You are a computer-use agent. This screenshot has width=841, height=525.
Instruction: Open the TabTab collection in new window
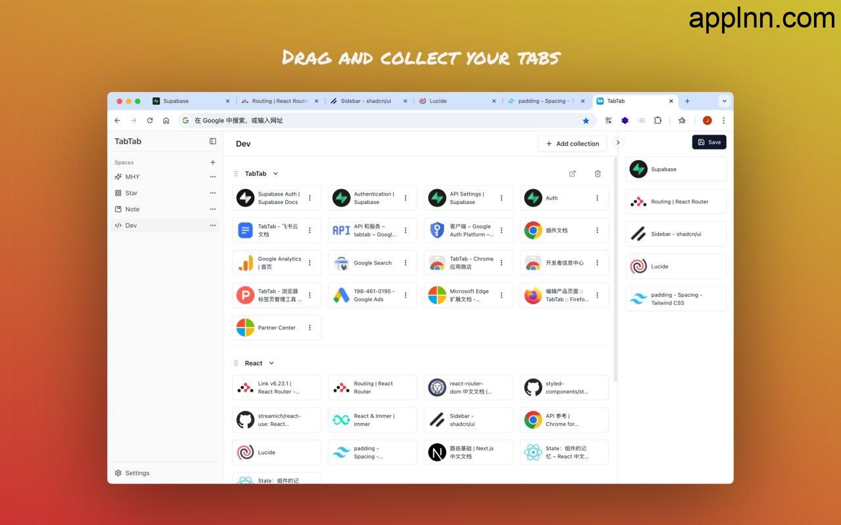(x=572, y=174)
